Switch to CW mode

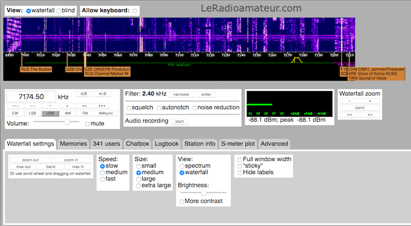coord(15,113)
